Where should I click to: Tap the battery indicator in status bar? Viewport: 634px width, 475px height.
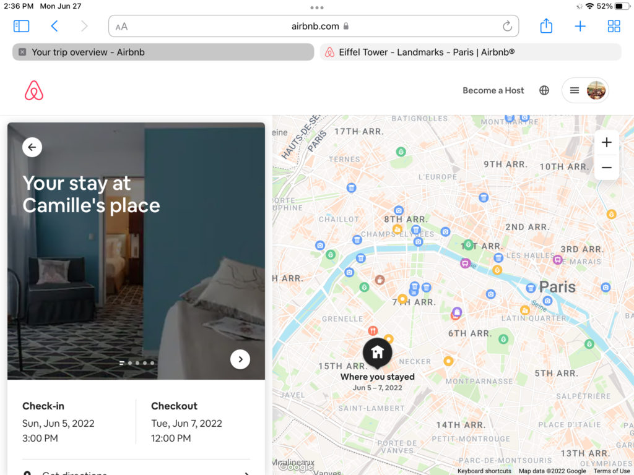click(622, 6)
